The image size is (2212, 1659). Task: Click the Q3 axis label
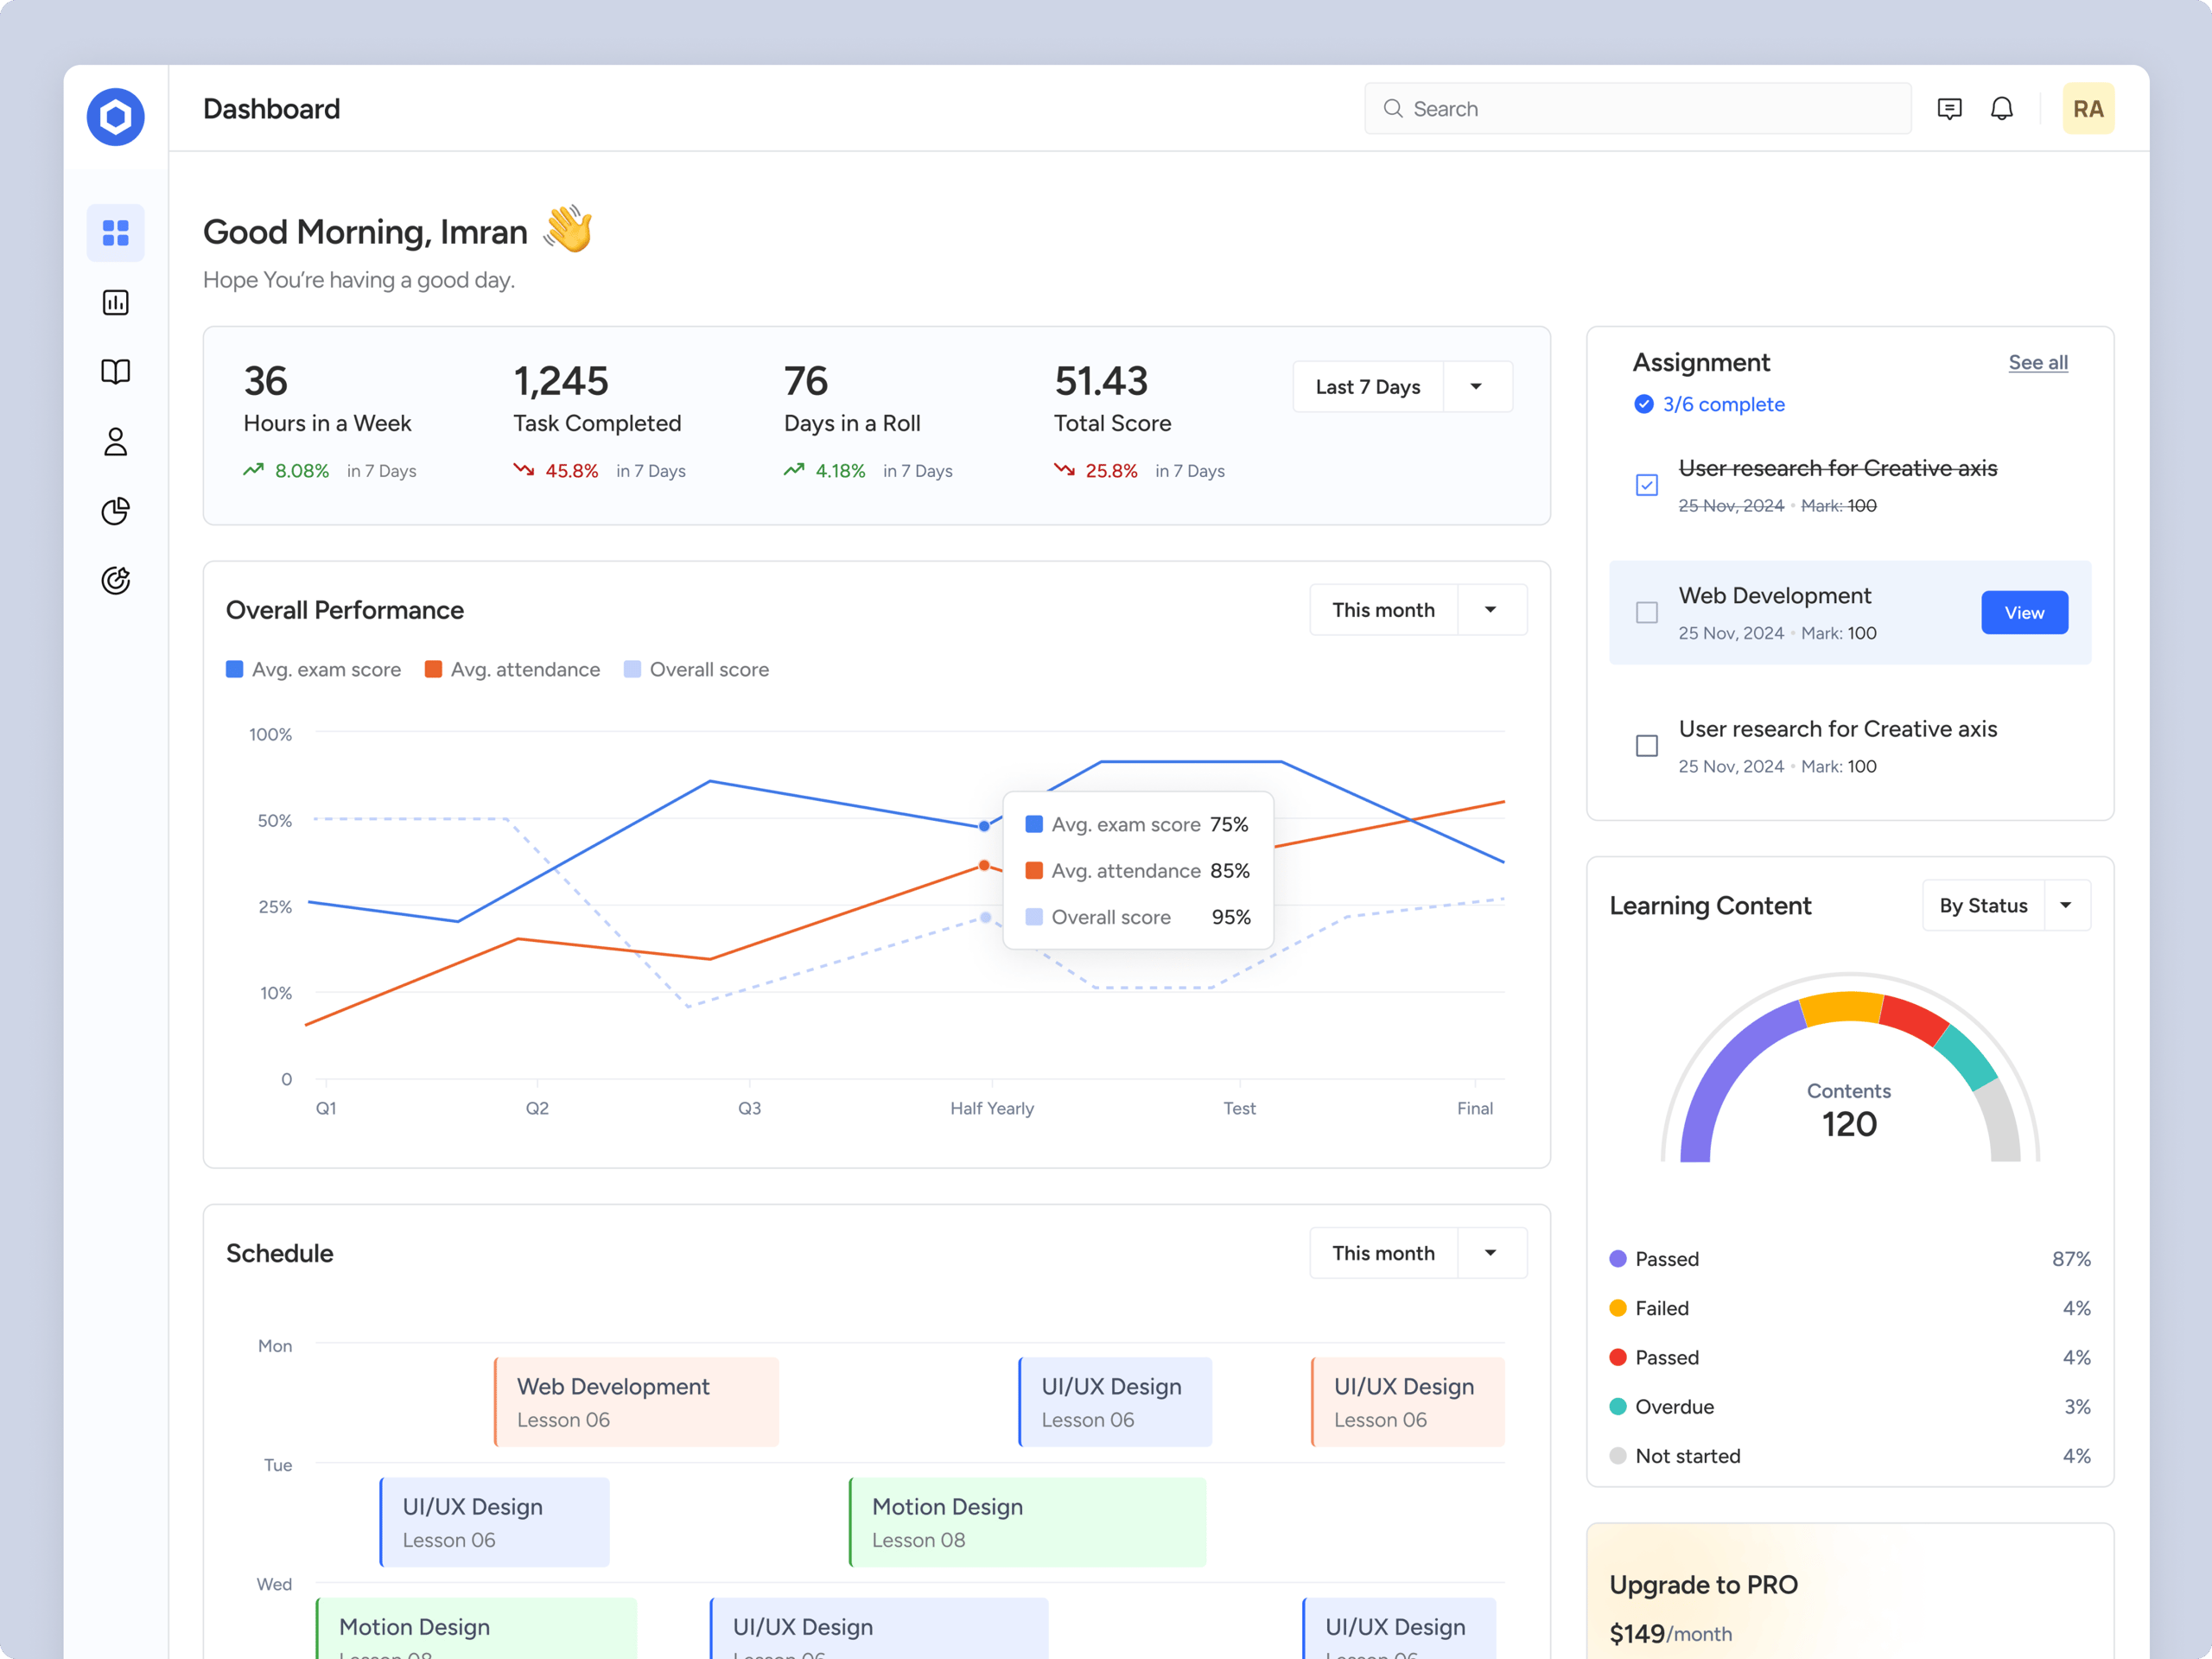point(749,1108)
